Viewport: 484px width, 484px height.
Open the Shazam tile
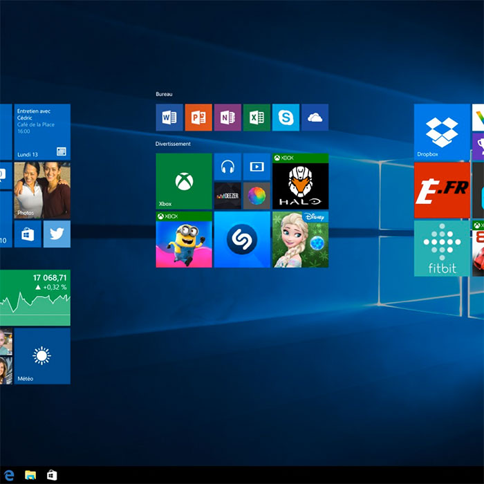click(x=242, y=240)
